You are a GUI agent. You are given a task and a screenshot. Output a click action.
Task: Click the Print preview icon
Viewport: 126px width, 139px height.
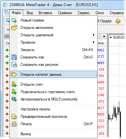tap(14, 117)
